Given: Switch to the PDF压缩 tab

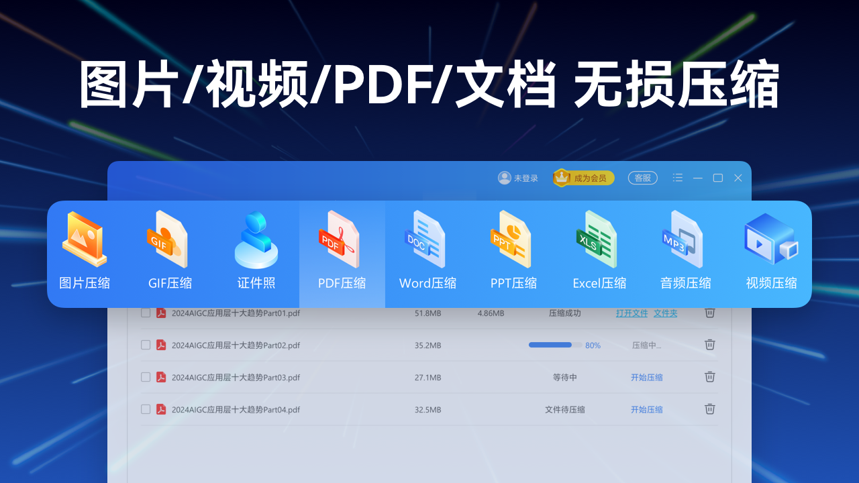Looking at the screenshot, I should point(342,253).
